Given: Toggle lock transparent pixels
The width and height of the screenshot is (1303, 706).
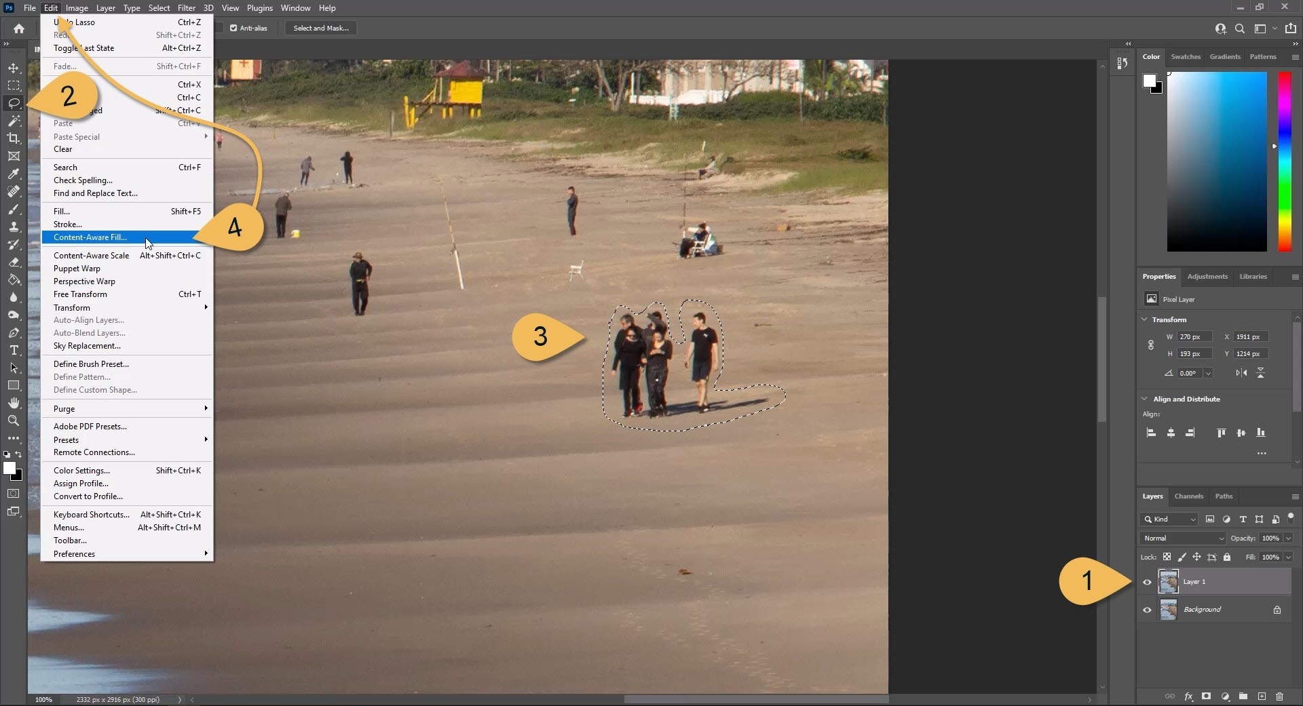Looking at the screenshot, I should pyautogui.click(x=1167, y=557).
